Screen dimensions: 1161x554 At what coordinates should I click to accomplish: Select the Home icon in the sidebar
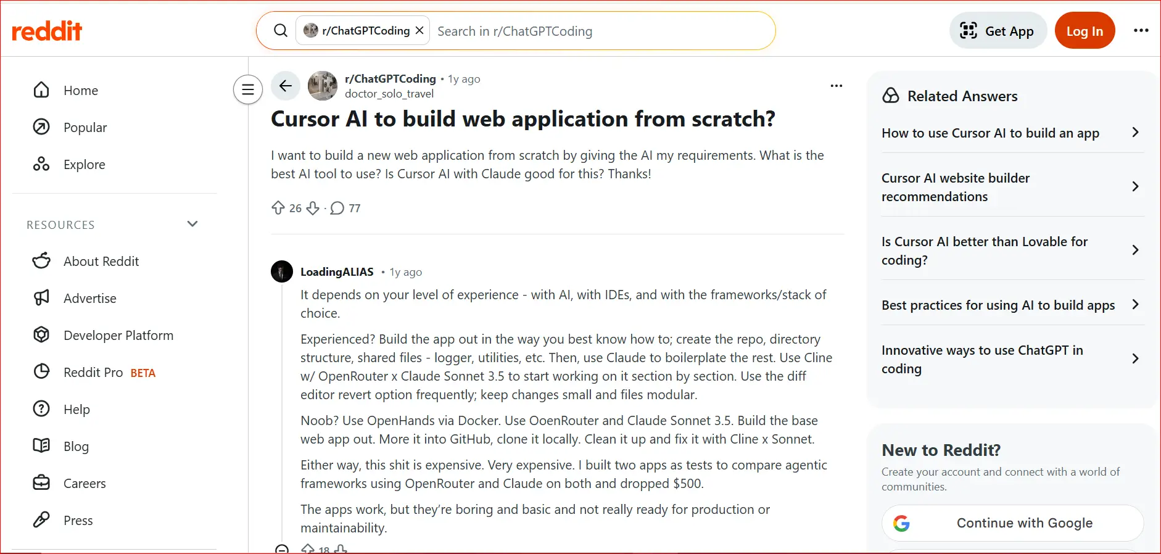click(41, 89)
